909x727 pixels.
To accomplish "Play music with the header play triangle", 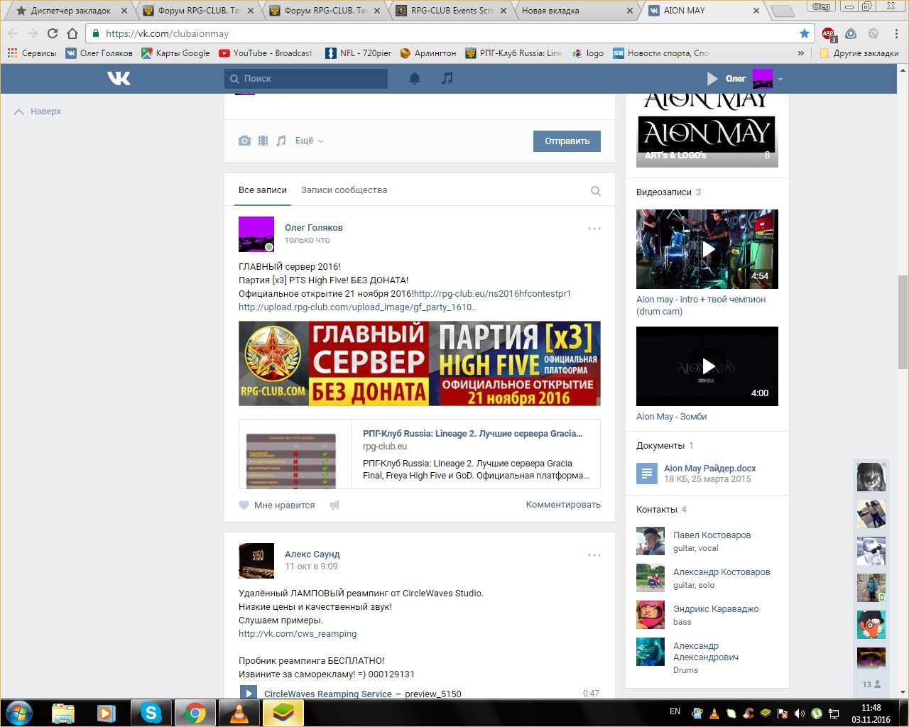I will [712, 79].
